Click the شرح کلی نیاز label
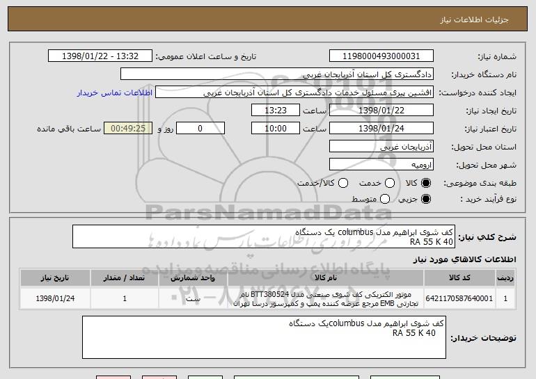This screenshot has width=536, height=379. (x=487, y=237)
